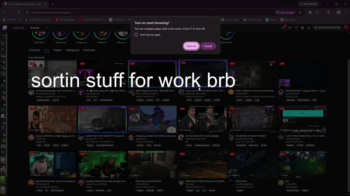Open the Twitch more options three-dot menu
Screen dimensions: 350x196
(46, 28)
